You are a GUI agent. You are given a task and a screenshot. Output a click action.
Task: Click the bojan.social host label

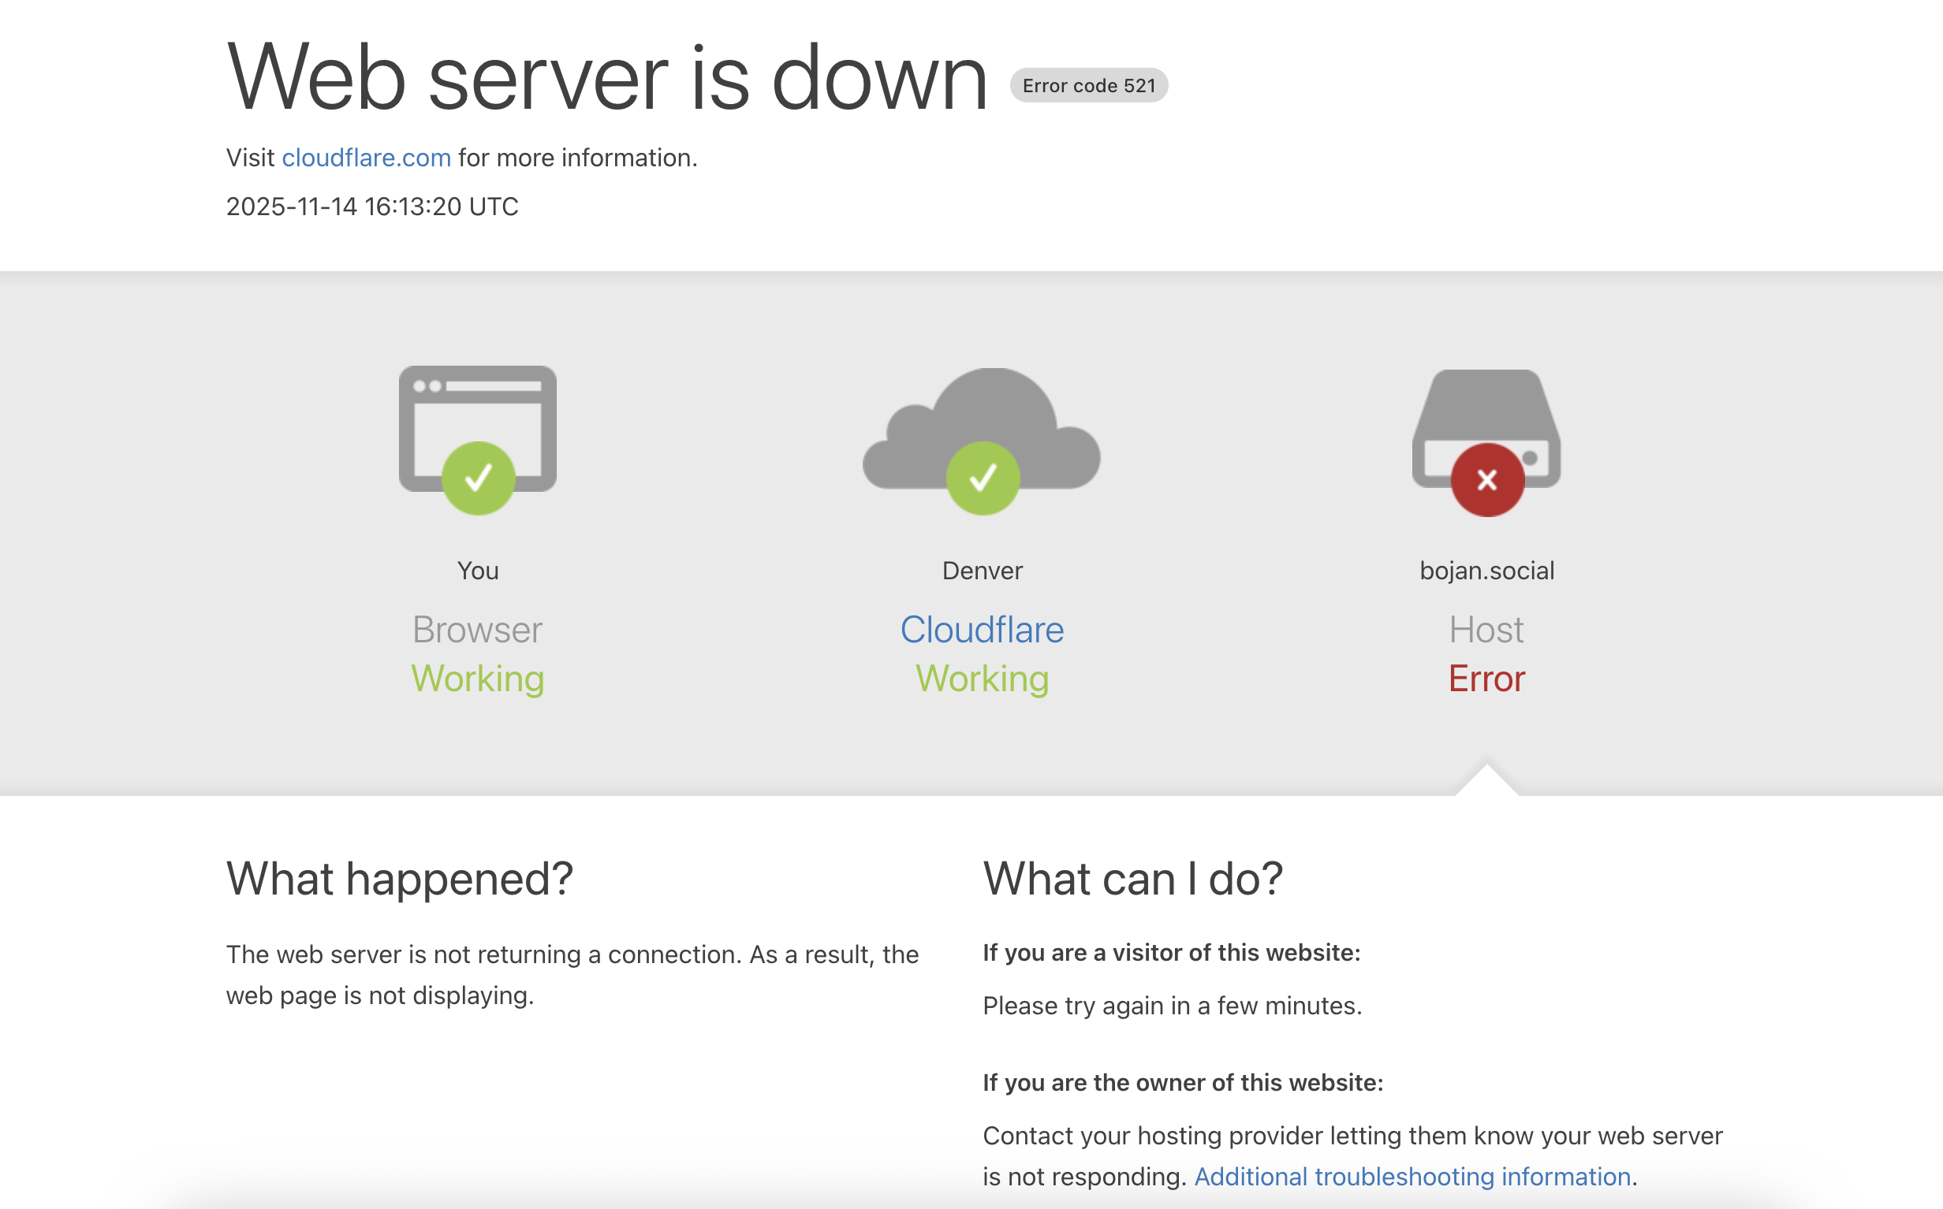pos(1486,570)
